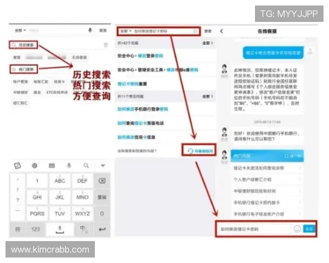Tap 搜索 button beside middle search bar

[208, 31]
